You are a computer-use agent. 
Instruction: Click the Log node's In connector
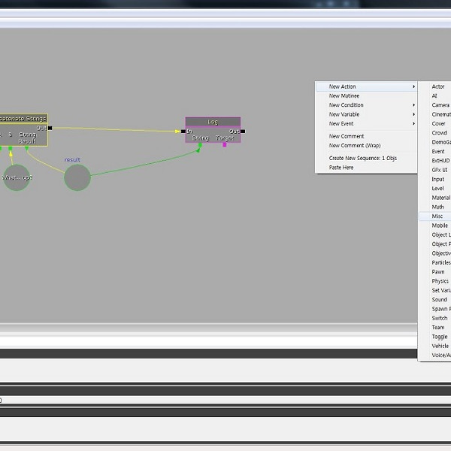coord(183,132)
